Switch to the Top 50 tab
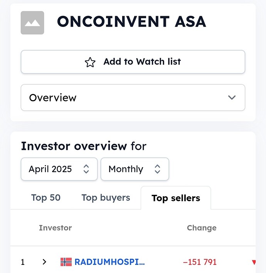This screenshot has height=273, width=266. coord(45,198)
